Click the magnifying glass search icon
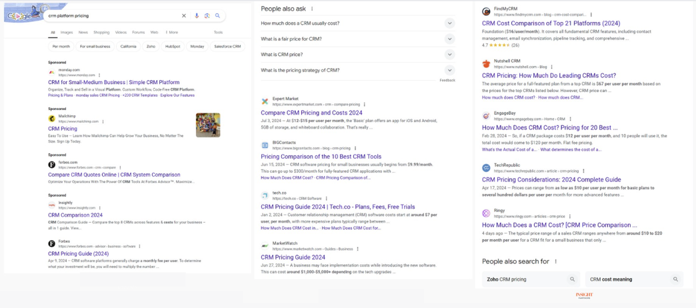Viewport: 696px width, 308px height. pyautogui.click(x=217, y=15)
